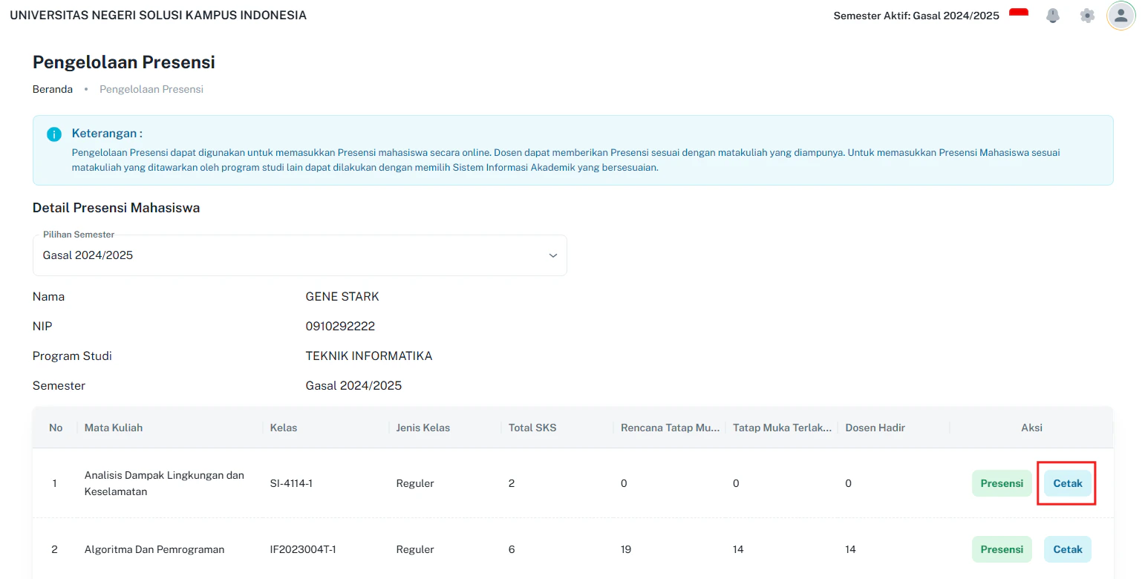Sort by the Kelas column header
1148x579 pixels.
[284, 428]
